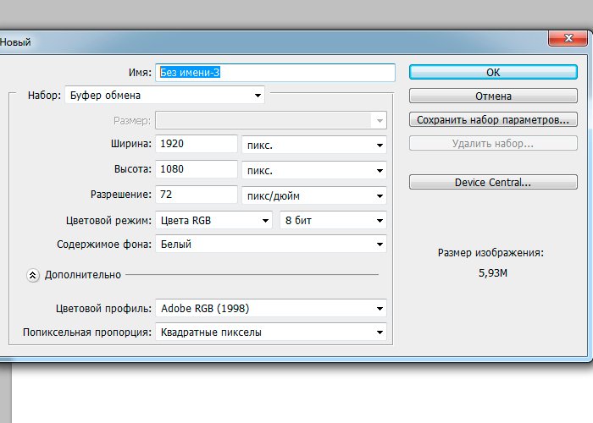The width and height of the screenshot is (593, 423).
Task: Click the Высота height field 1080
Action: pyautogui.click(x=197, y=169)
